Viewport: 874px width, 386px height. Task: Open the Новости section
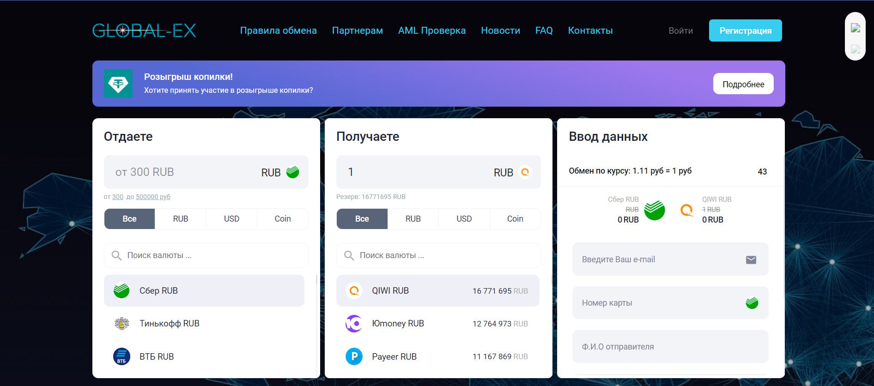coord(500,30)
